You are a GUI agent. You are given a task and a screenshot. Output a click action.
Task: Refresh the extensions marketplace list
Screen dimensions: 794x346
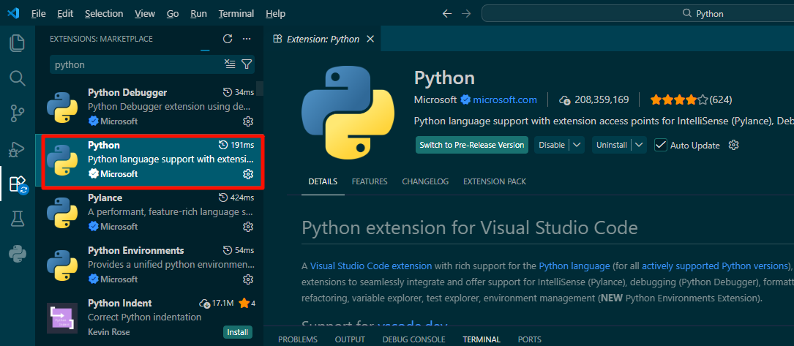pos(228,39)
